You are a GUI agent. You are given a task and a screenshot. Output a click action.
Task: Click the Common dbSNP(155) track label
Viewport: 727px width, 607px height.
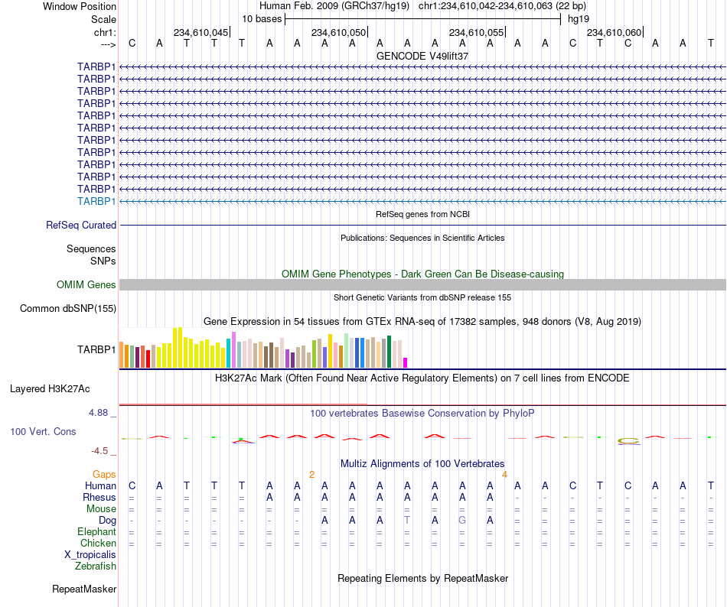click(68, 308)
